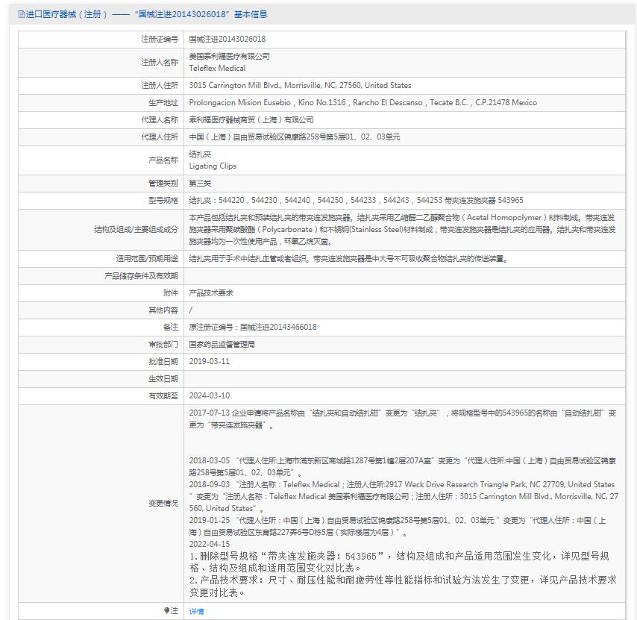Image resolution: width=637 pixels, height=620 pixels.
Task: Select Chinese product name 结扎夹
Action: (x=200, y=154)
